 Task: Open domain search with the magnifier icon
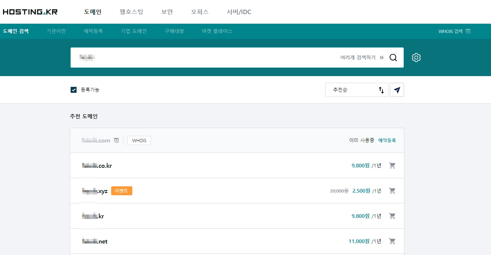393,57
